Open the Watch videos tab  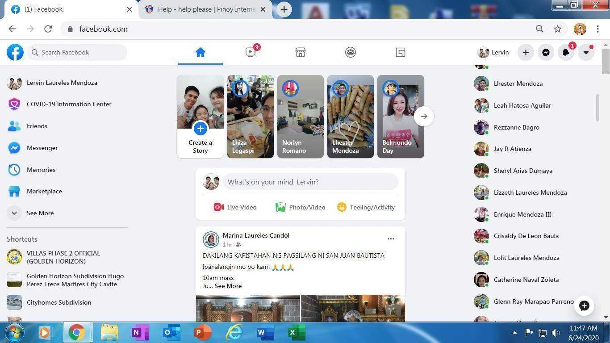(x=251, y=52)
